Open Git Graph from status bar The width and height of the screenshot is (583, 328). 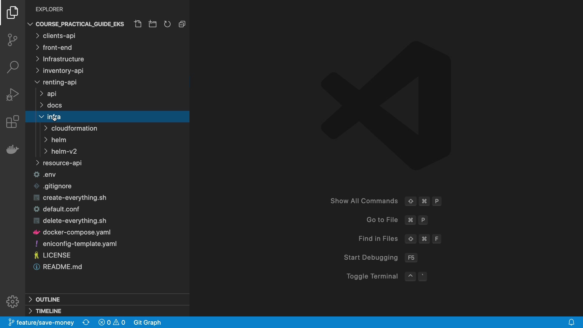point(147,322)
